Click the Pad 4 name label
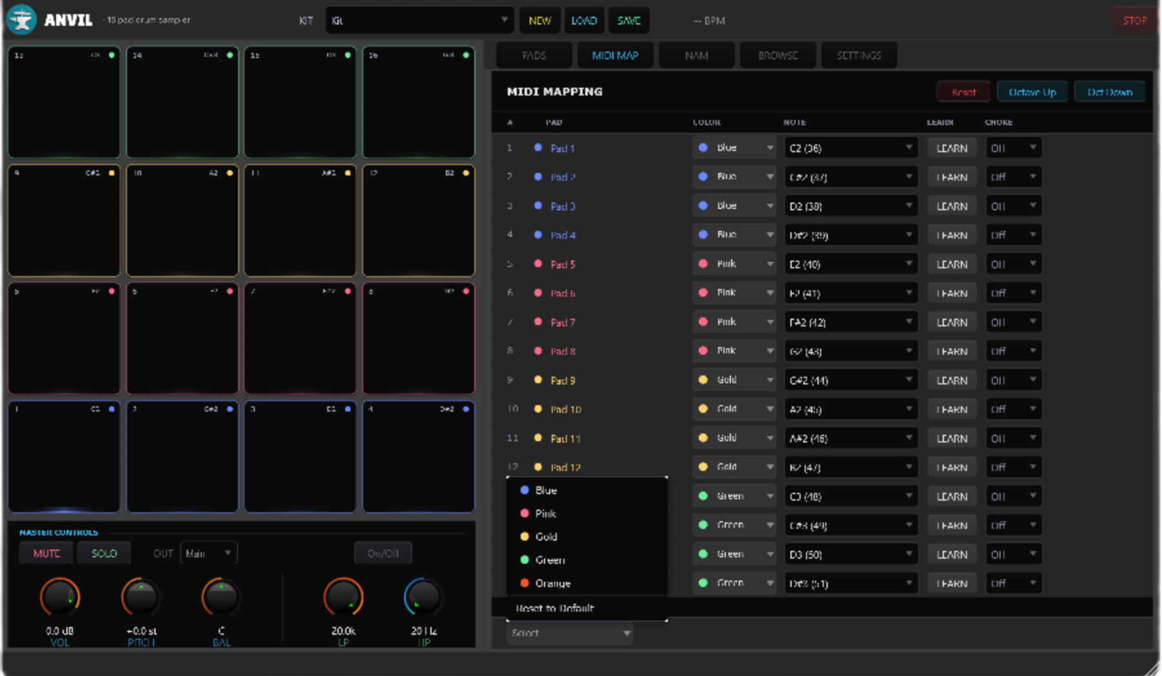Screen dimensions: 1162x676 click(563, 235)
